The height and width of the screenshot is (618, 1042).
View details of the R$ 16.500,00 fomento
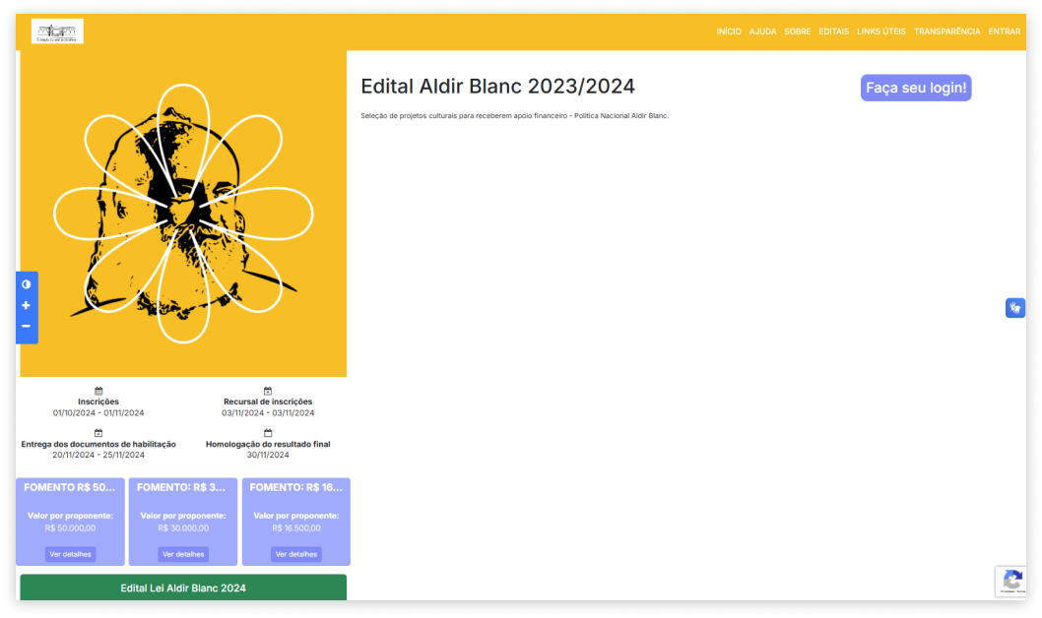(x=296, y=554)
